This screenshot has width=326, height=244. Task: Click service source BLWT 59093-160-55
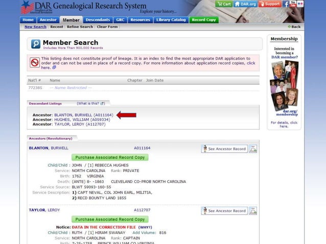click(91, 187)
